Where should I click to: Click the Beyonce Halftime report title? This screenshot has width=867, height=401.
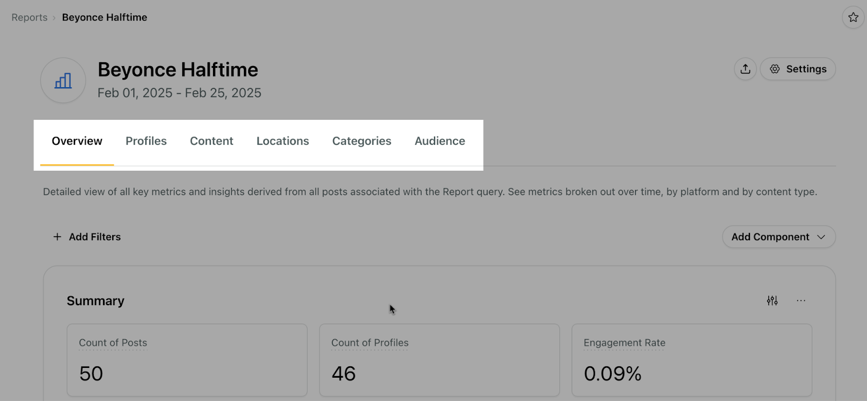(x=178, y=70)
